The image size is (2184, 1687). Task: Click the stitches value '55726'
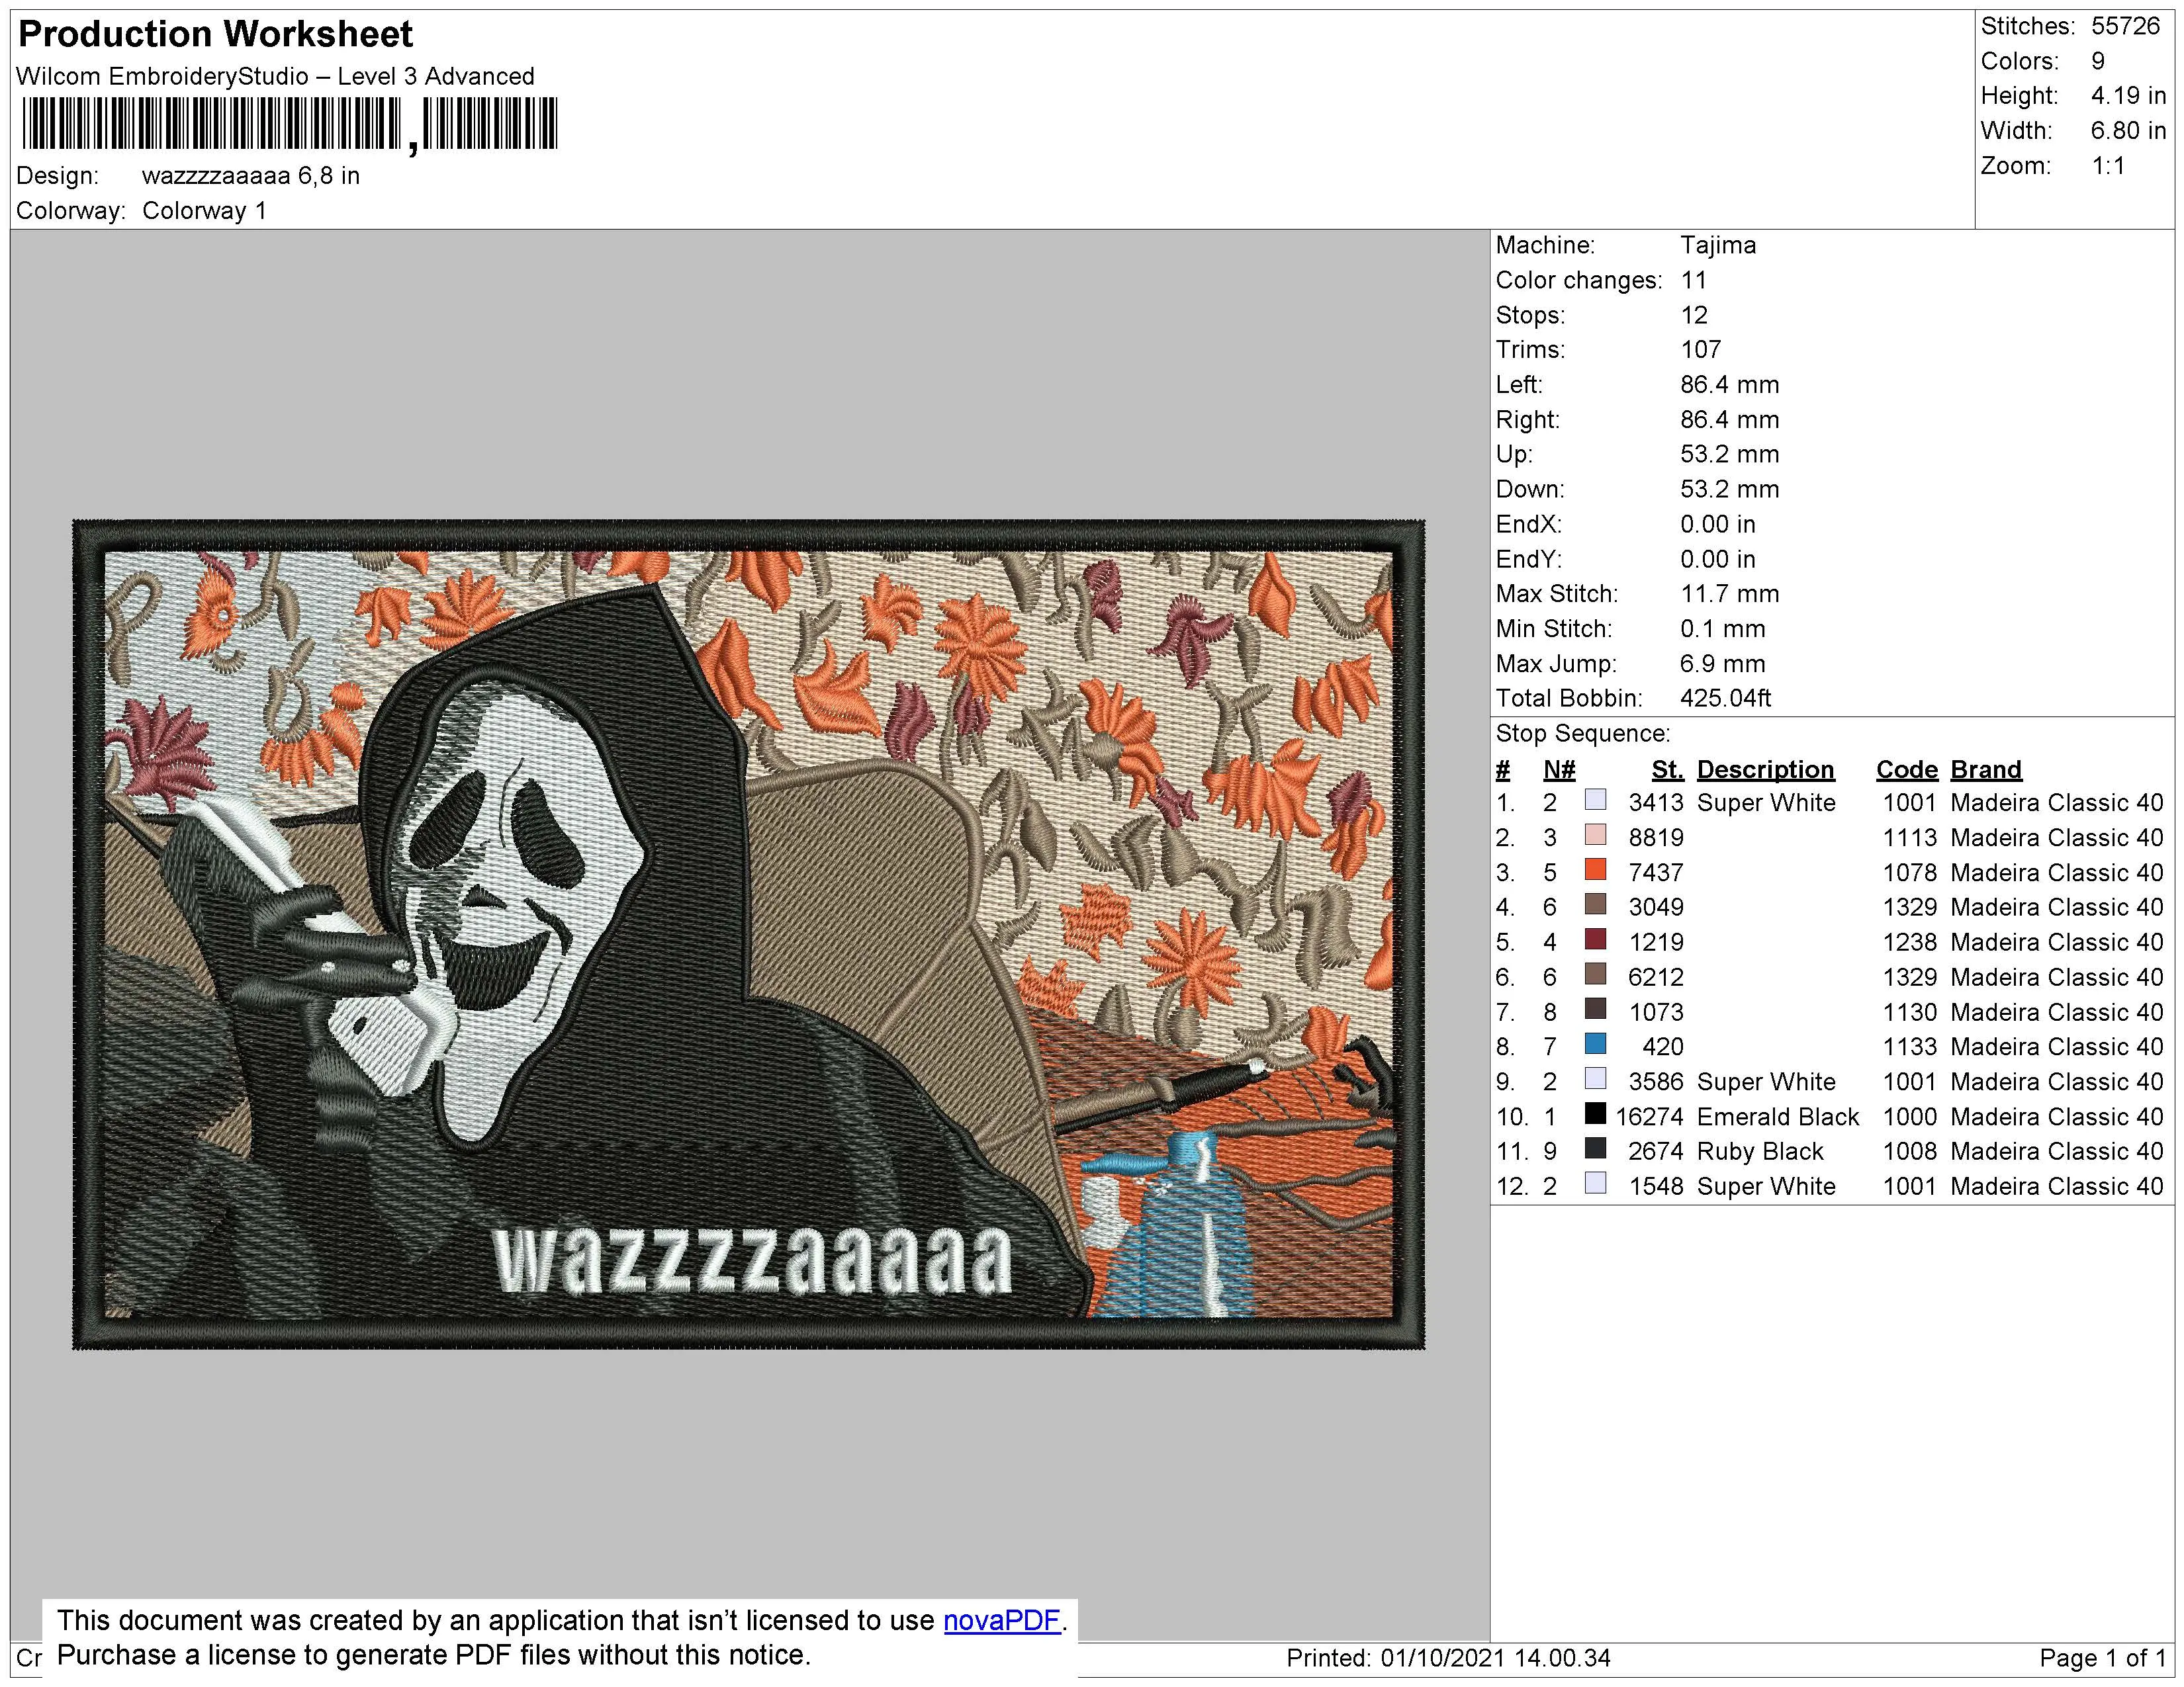2125,26
